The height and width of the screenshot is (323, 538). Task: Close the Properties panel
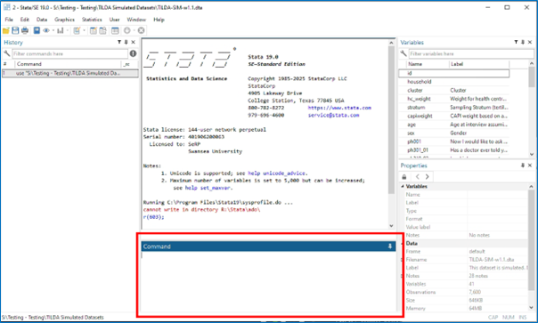click(x=530, y=166)
